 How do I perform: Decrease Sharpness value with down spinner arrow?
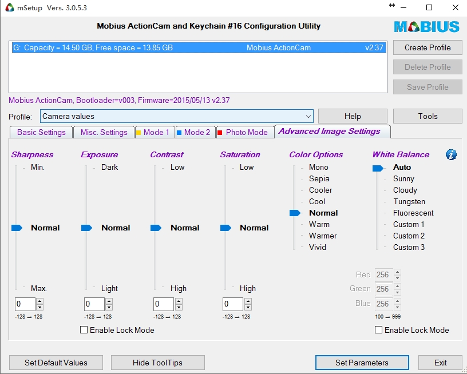[40, 307]
